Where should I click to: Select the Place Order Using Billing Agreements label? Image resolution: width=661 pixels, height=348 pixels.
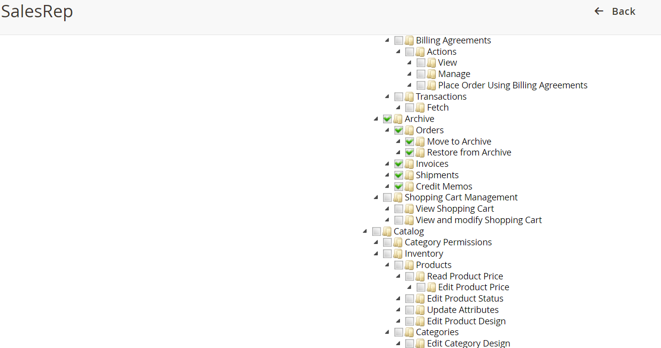point(513,85)
